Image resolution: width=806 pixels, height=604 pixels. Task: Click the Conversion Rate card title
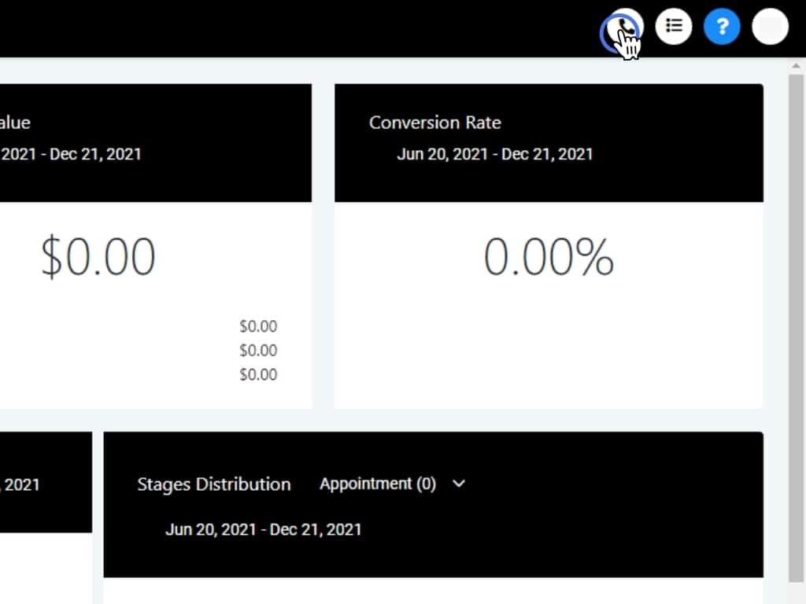click(x=434, y=123)
